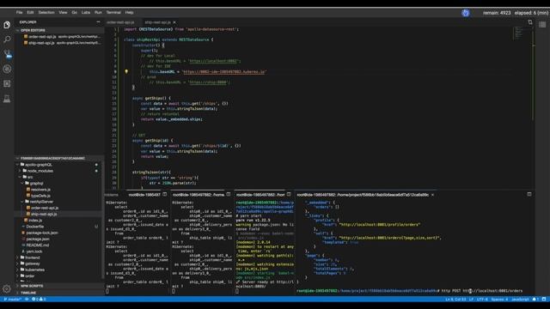Open the Help menu
Viewport: 550px width, 309px height.
pos(129,12)
